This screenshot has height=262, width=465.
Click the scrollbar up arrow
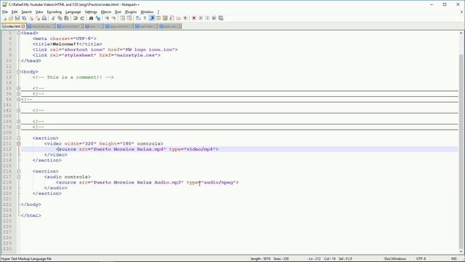point(461,33)
